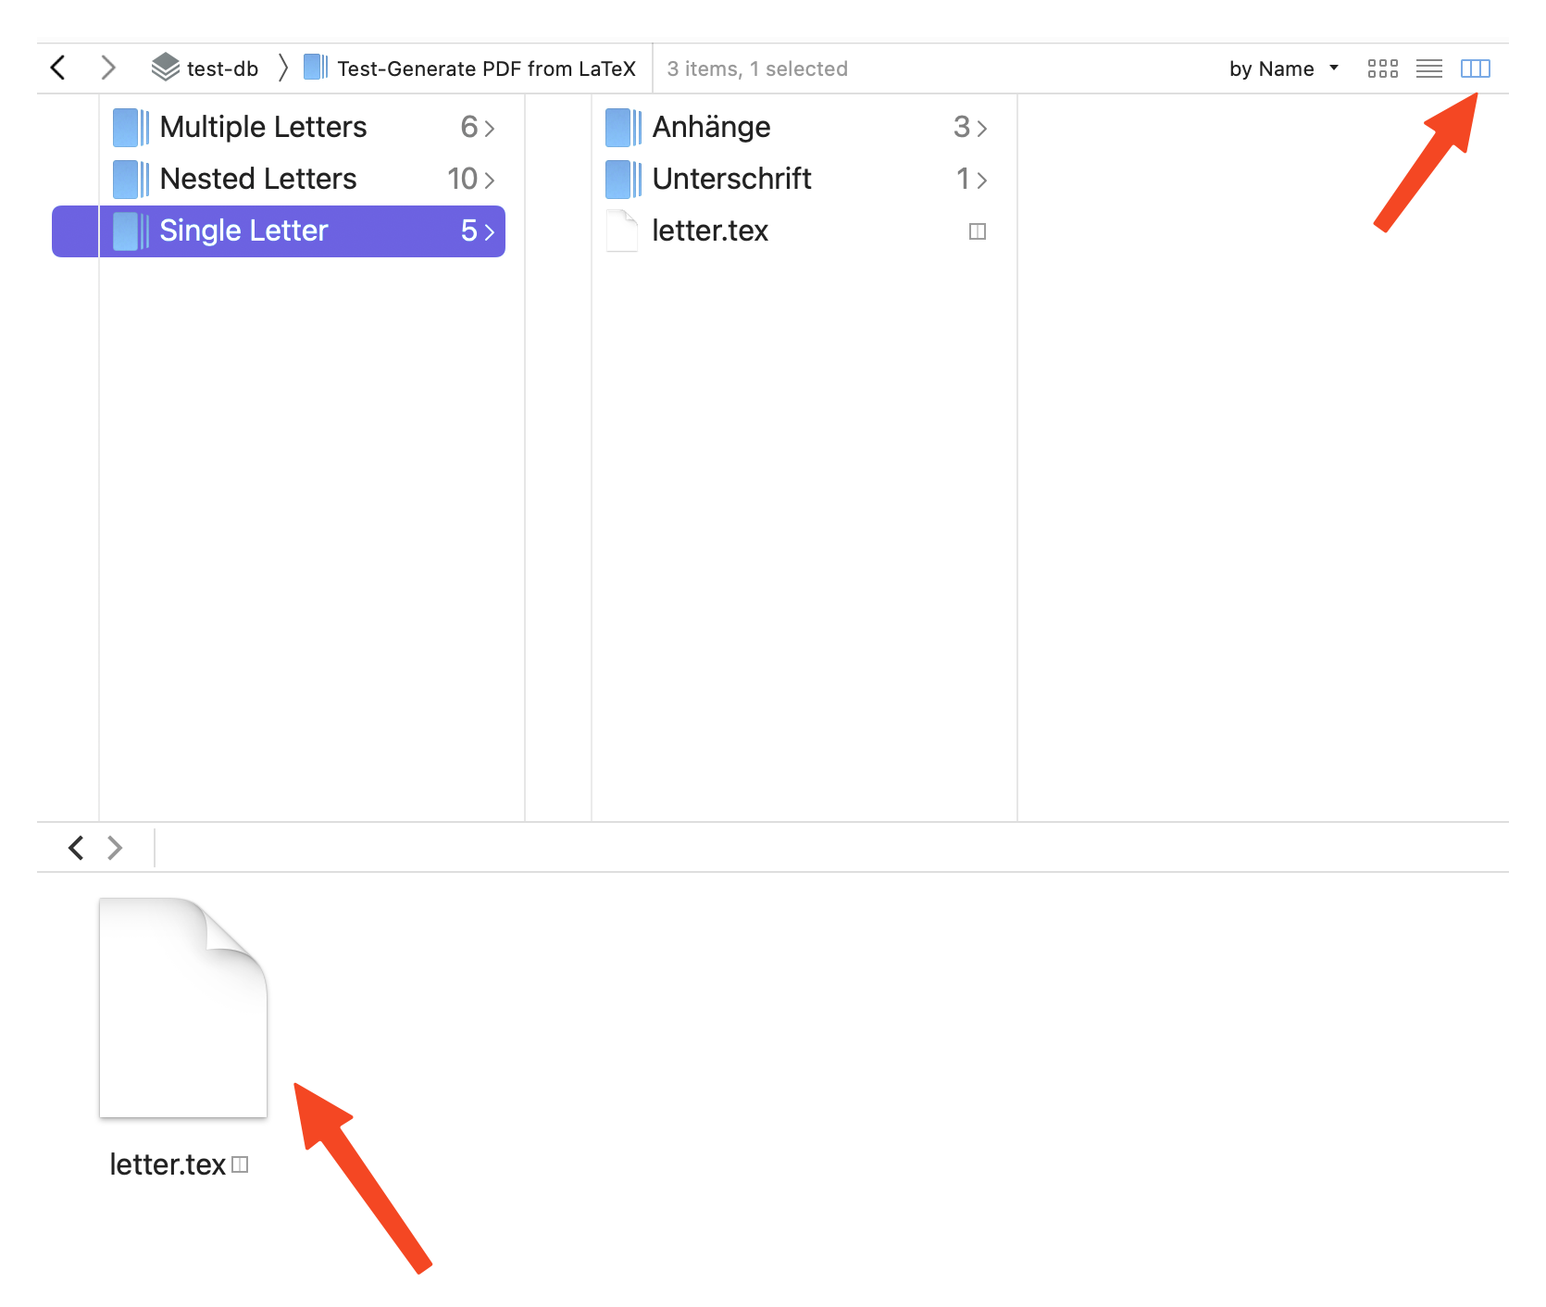The image size is (1546, 1307).
Task: Select letter.tex in the column list
Action: point(710,230)
